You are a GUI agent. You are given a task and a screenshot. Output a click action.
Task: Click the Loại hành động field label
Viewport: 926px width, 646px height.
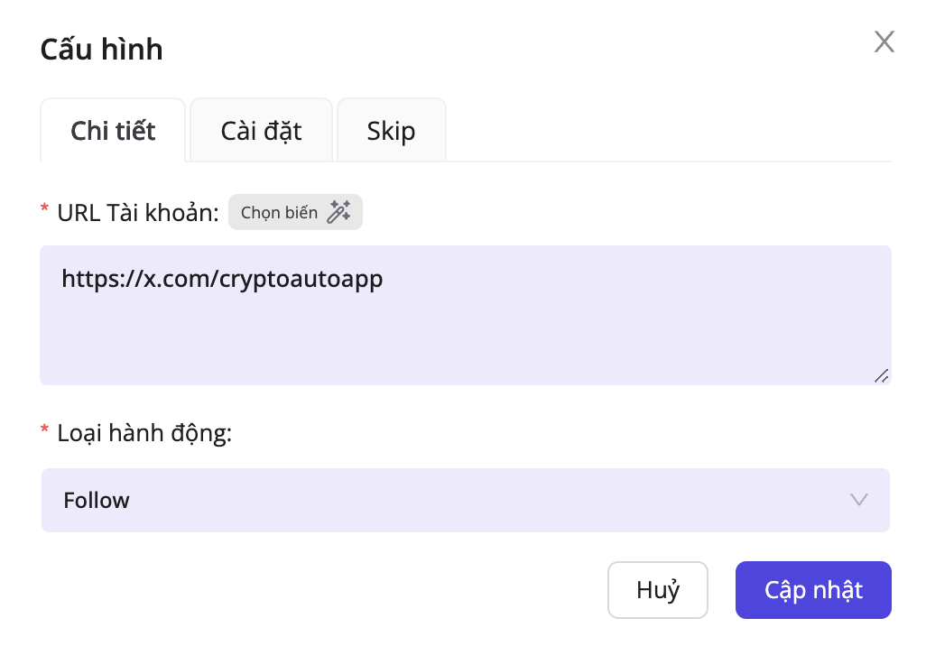pos(144,433)
